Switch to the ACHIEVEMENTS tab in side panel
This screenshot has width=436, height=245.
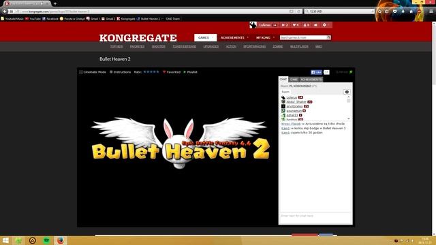(311, 80)
